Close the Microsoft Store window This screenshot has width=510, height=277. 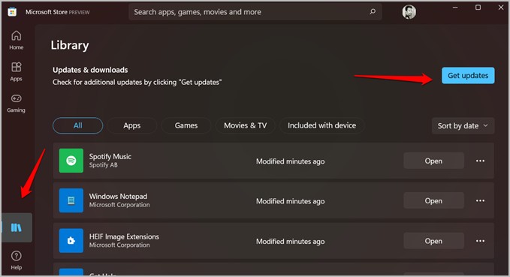pyautogui.click(x=501, y=8)
